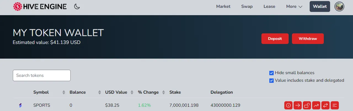Open SPORTS token info icon
The width and height of the screenshot is (353, 111).
(x=288, y=105)
